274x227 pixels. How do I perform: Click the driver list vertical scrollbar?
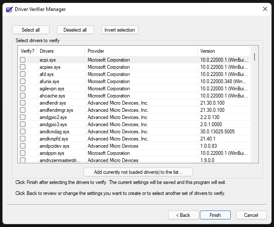tap(254, 105)
